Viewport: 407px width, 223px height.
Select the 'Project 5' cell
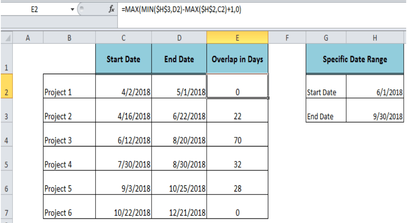point(69,182)
